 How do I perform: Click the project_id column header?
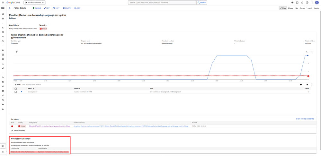point(77,89)
